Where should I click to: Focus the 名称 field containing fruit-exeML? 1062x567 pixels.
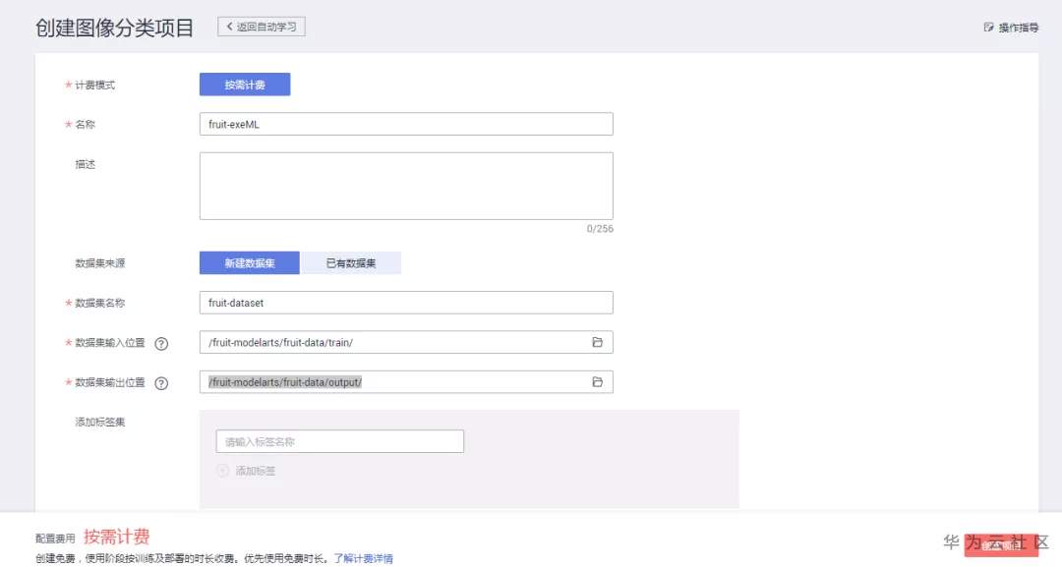406,124
